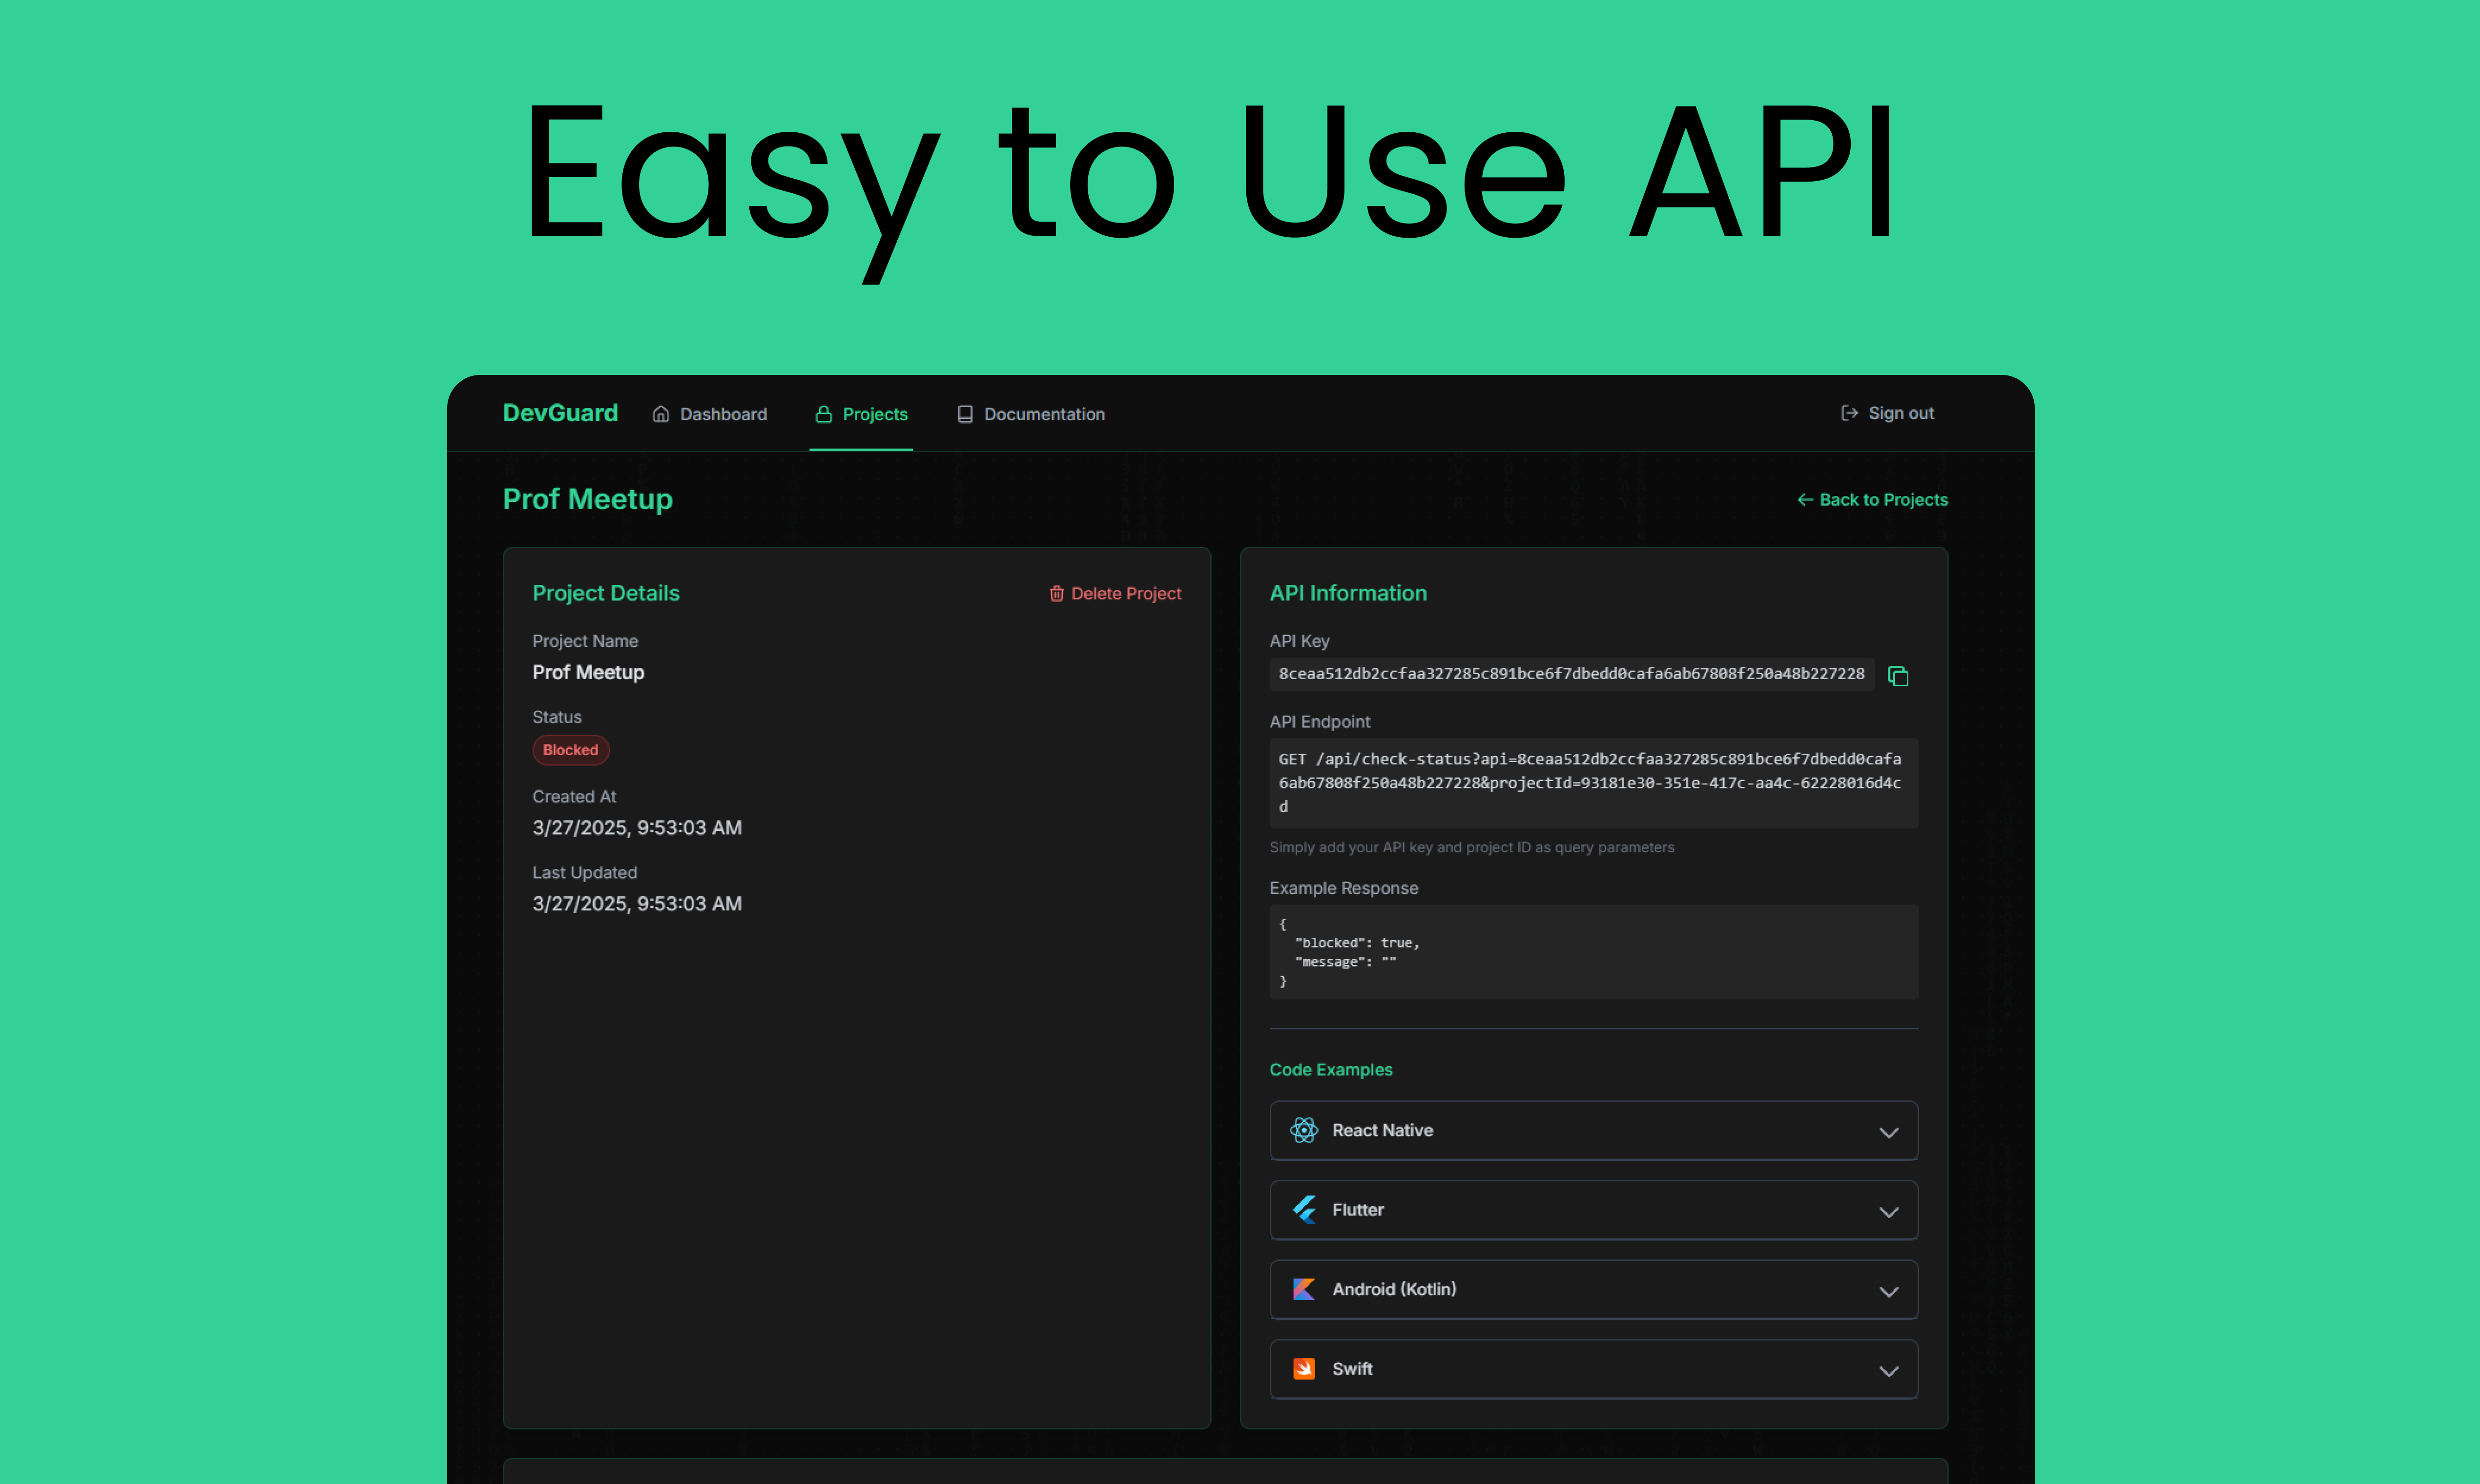Open the Dashboard tab
The height and width of the screenshot is (1484, 2480).
pos(710,414)
